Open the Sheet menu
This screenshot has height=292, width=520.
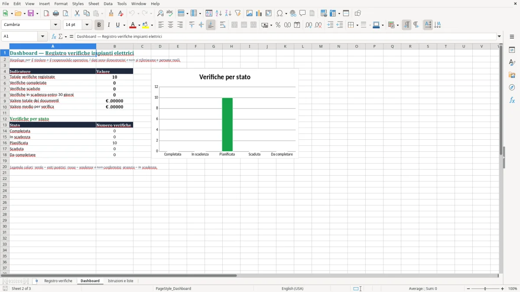tap(94, 3)
